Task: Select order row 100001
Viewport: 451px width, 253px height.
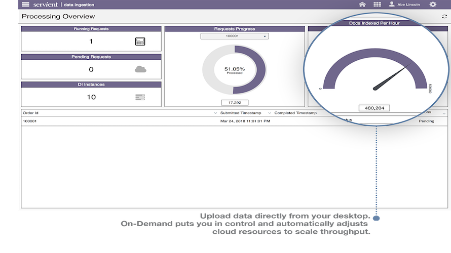Action: coord(234,121)
